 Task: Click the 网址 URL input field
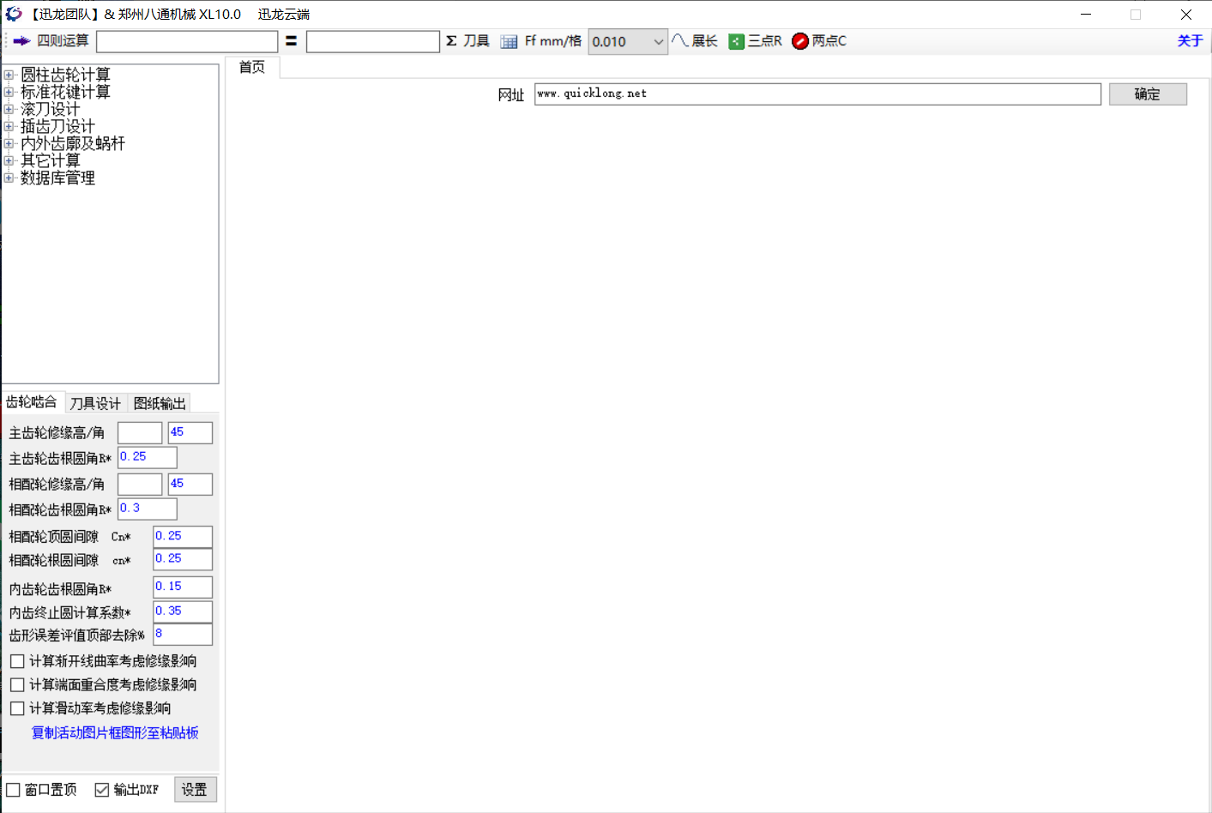[x=817, y=94]
